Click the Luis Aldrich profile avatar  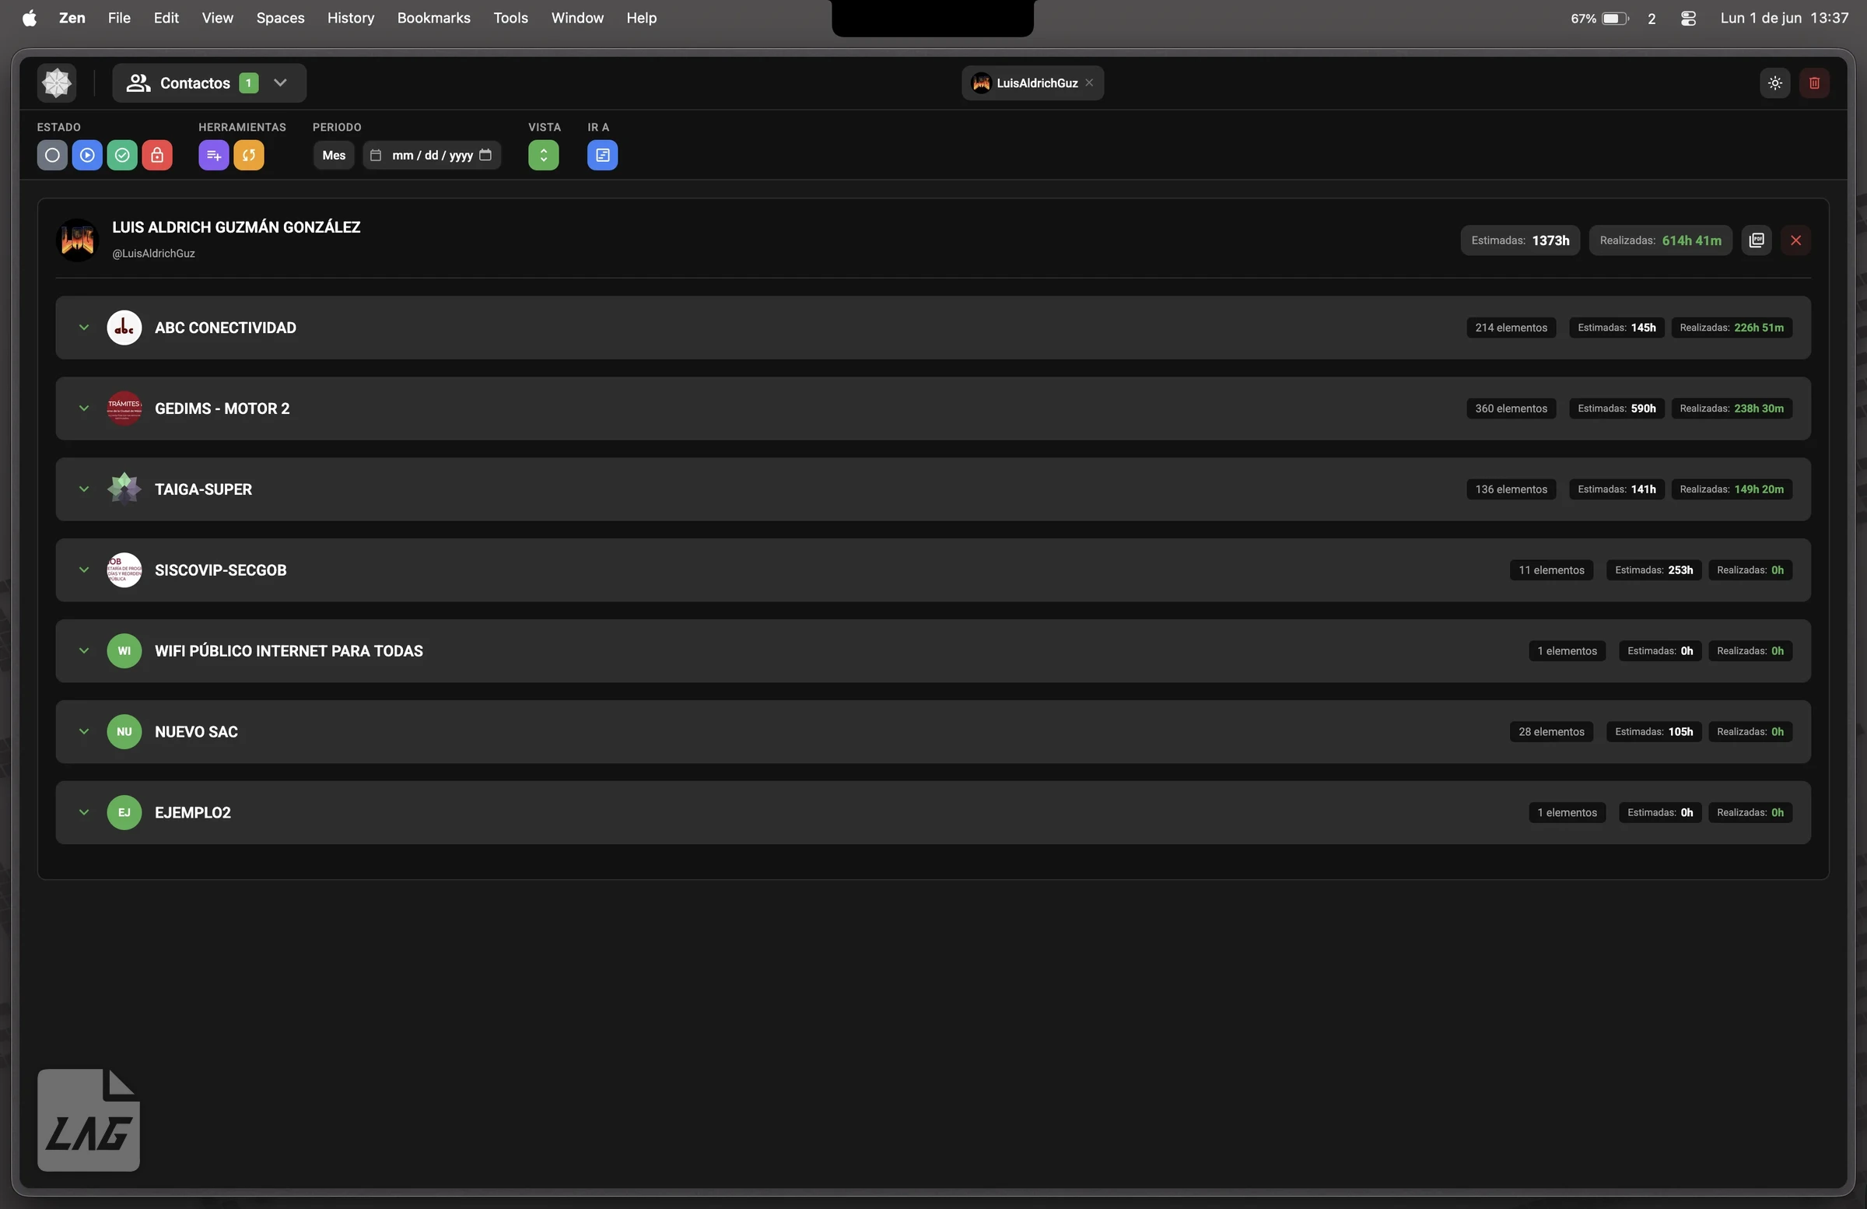[78, 240]
